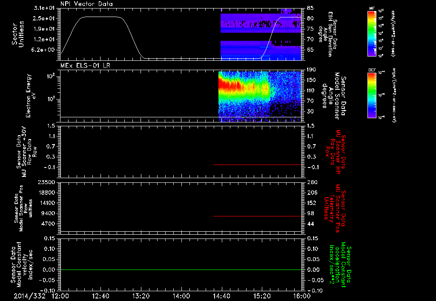Click the 14:40 time axis label
This screenshot has width=436, height=301.
point(221,296)
